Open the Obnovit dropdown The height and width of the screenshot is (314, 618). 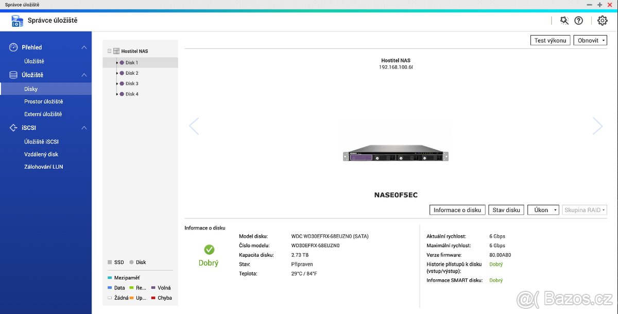click(x=590, y=41)
